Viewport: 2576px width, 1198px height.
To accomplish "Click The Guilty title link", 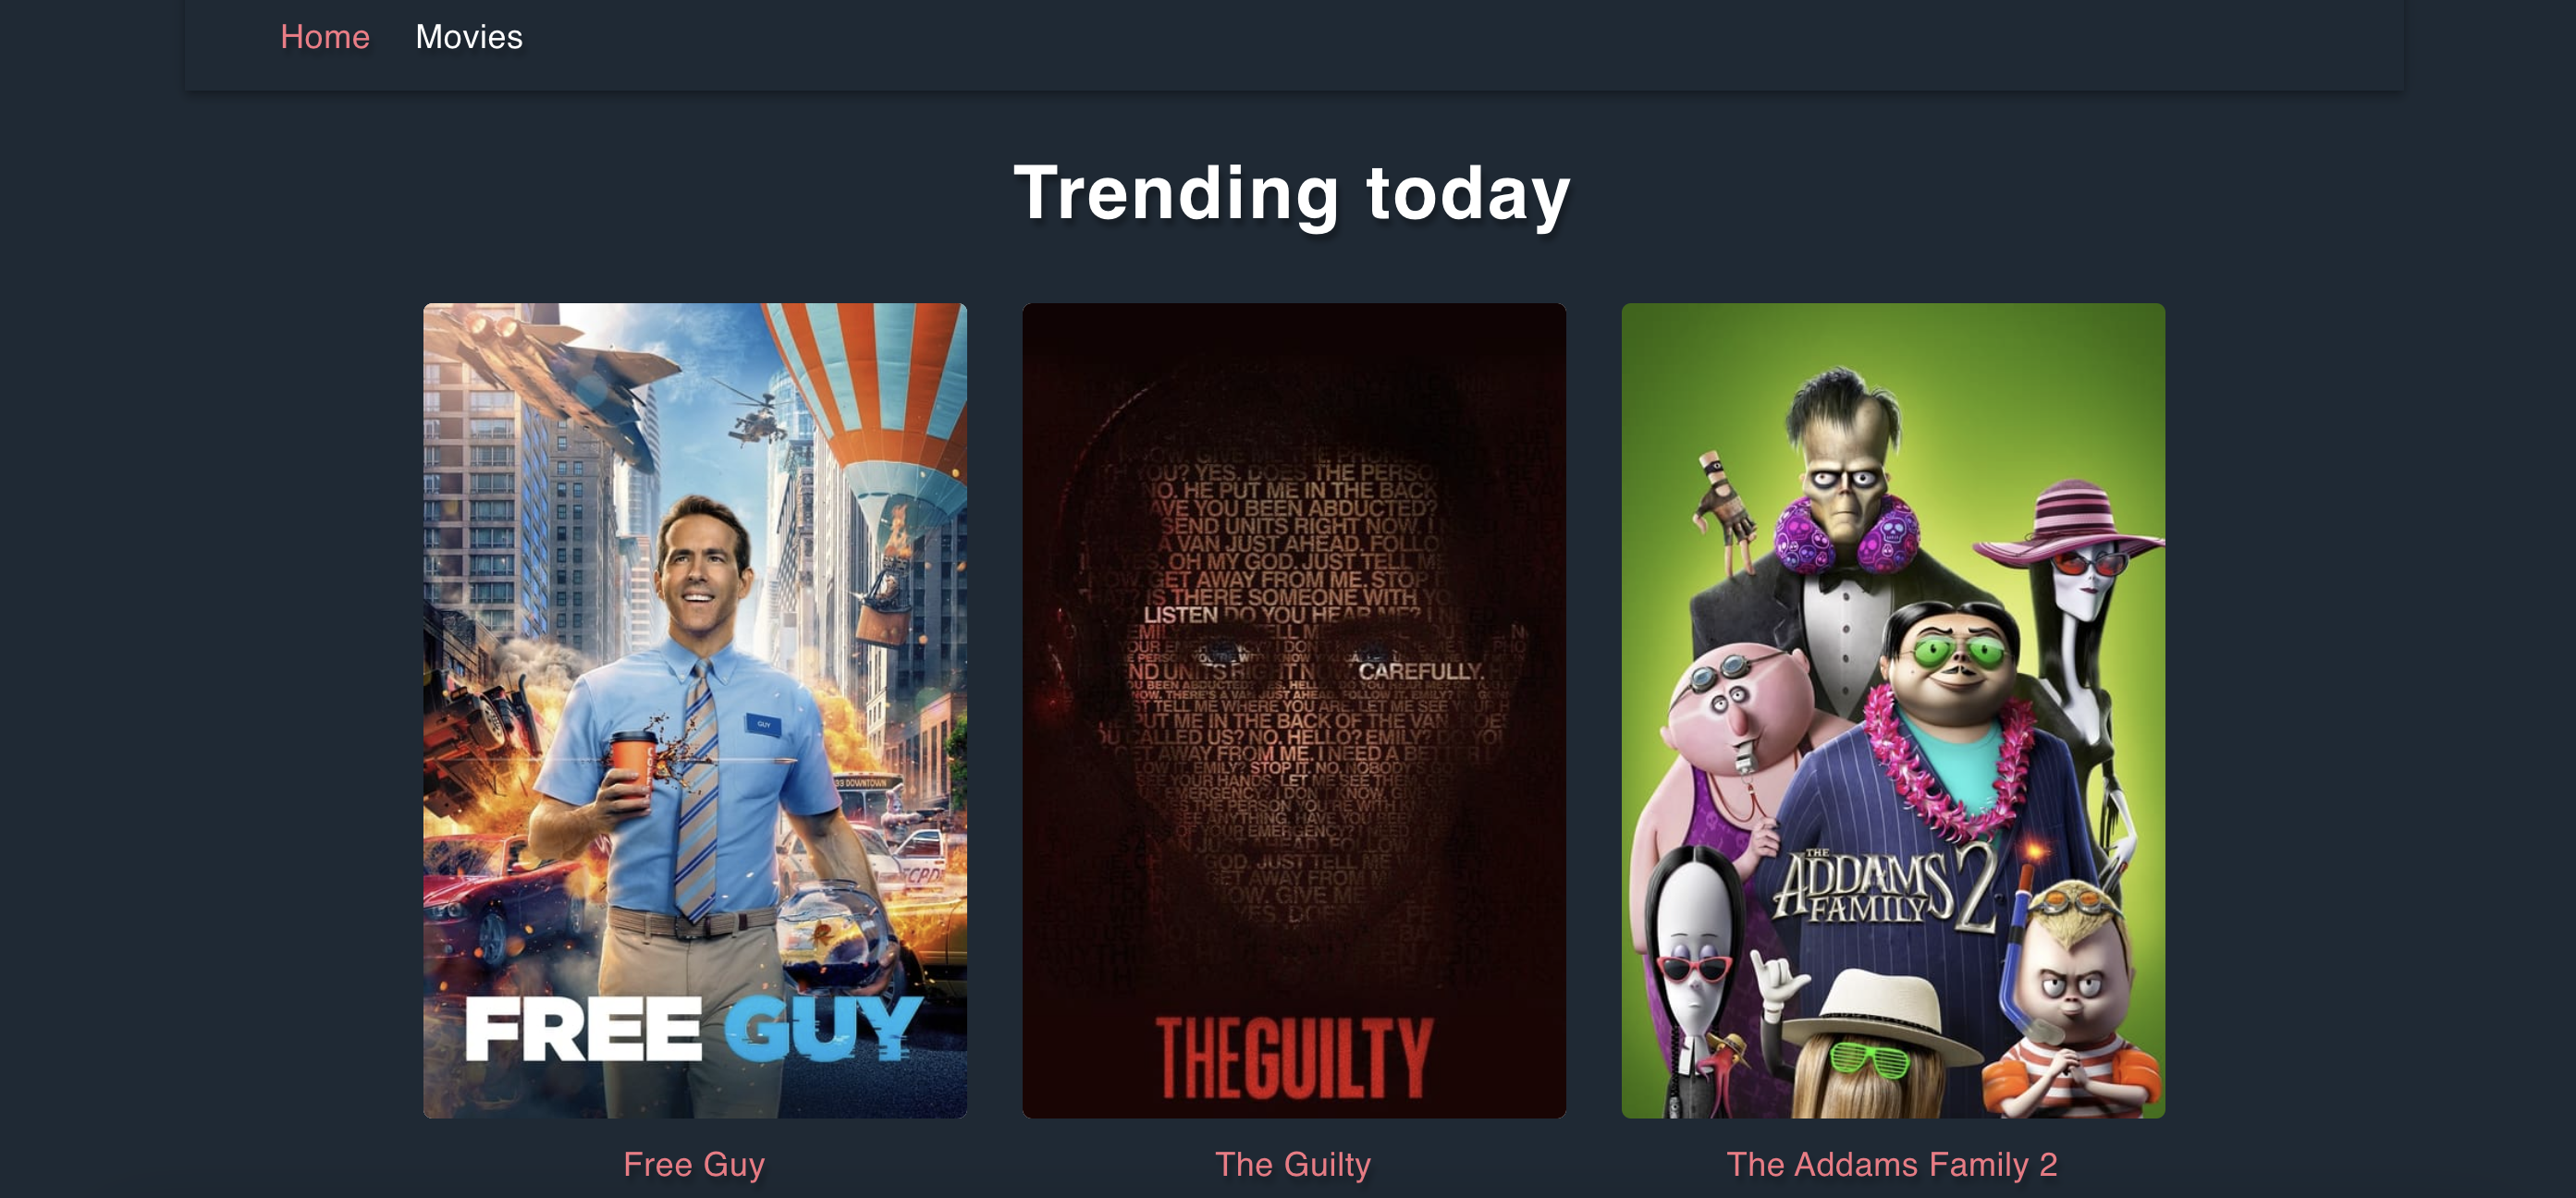I will 1293,1164.
